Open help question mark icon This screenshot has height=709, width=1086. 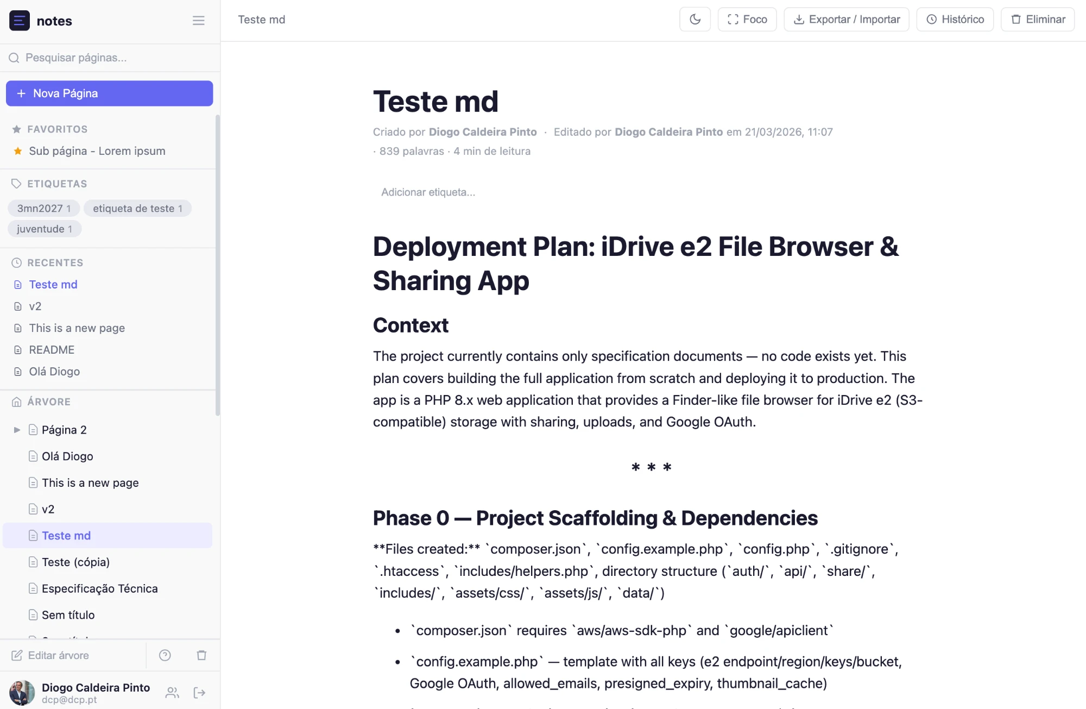point(165,655)
